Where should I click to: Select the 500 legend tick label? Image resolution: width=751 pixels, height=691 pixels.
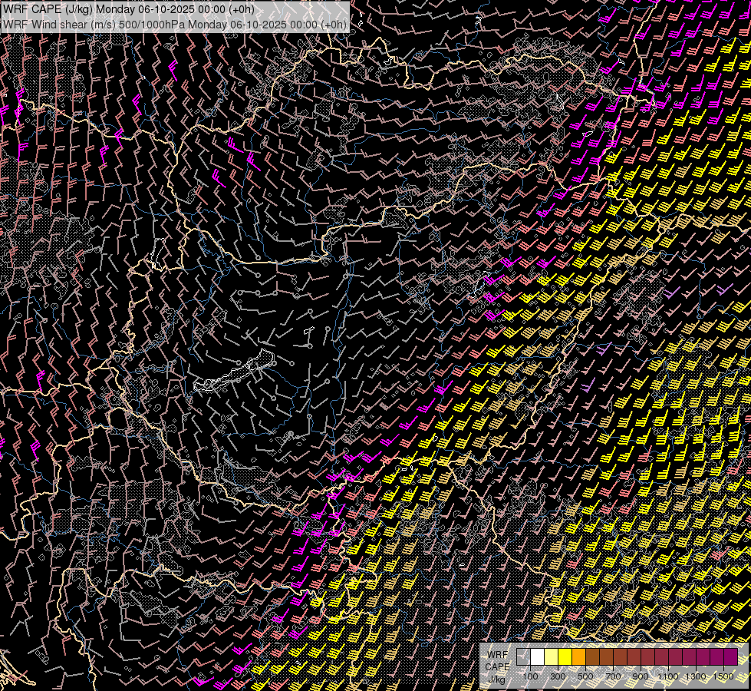[585, 676]
